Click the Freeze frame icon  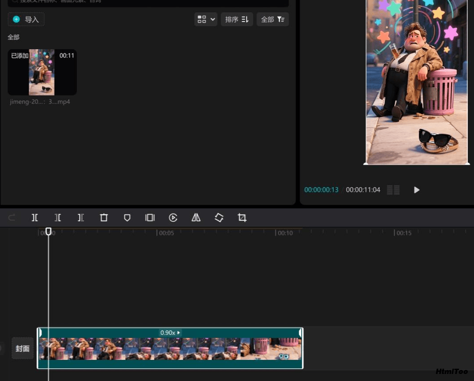[150, 218]
